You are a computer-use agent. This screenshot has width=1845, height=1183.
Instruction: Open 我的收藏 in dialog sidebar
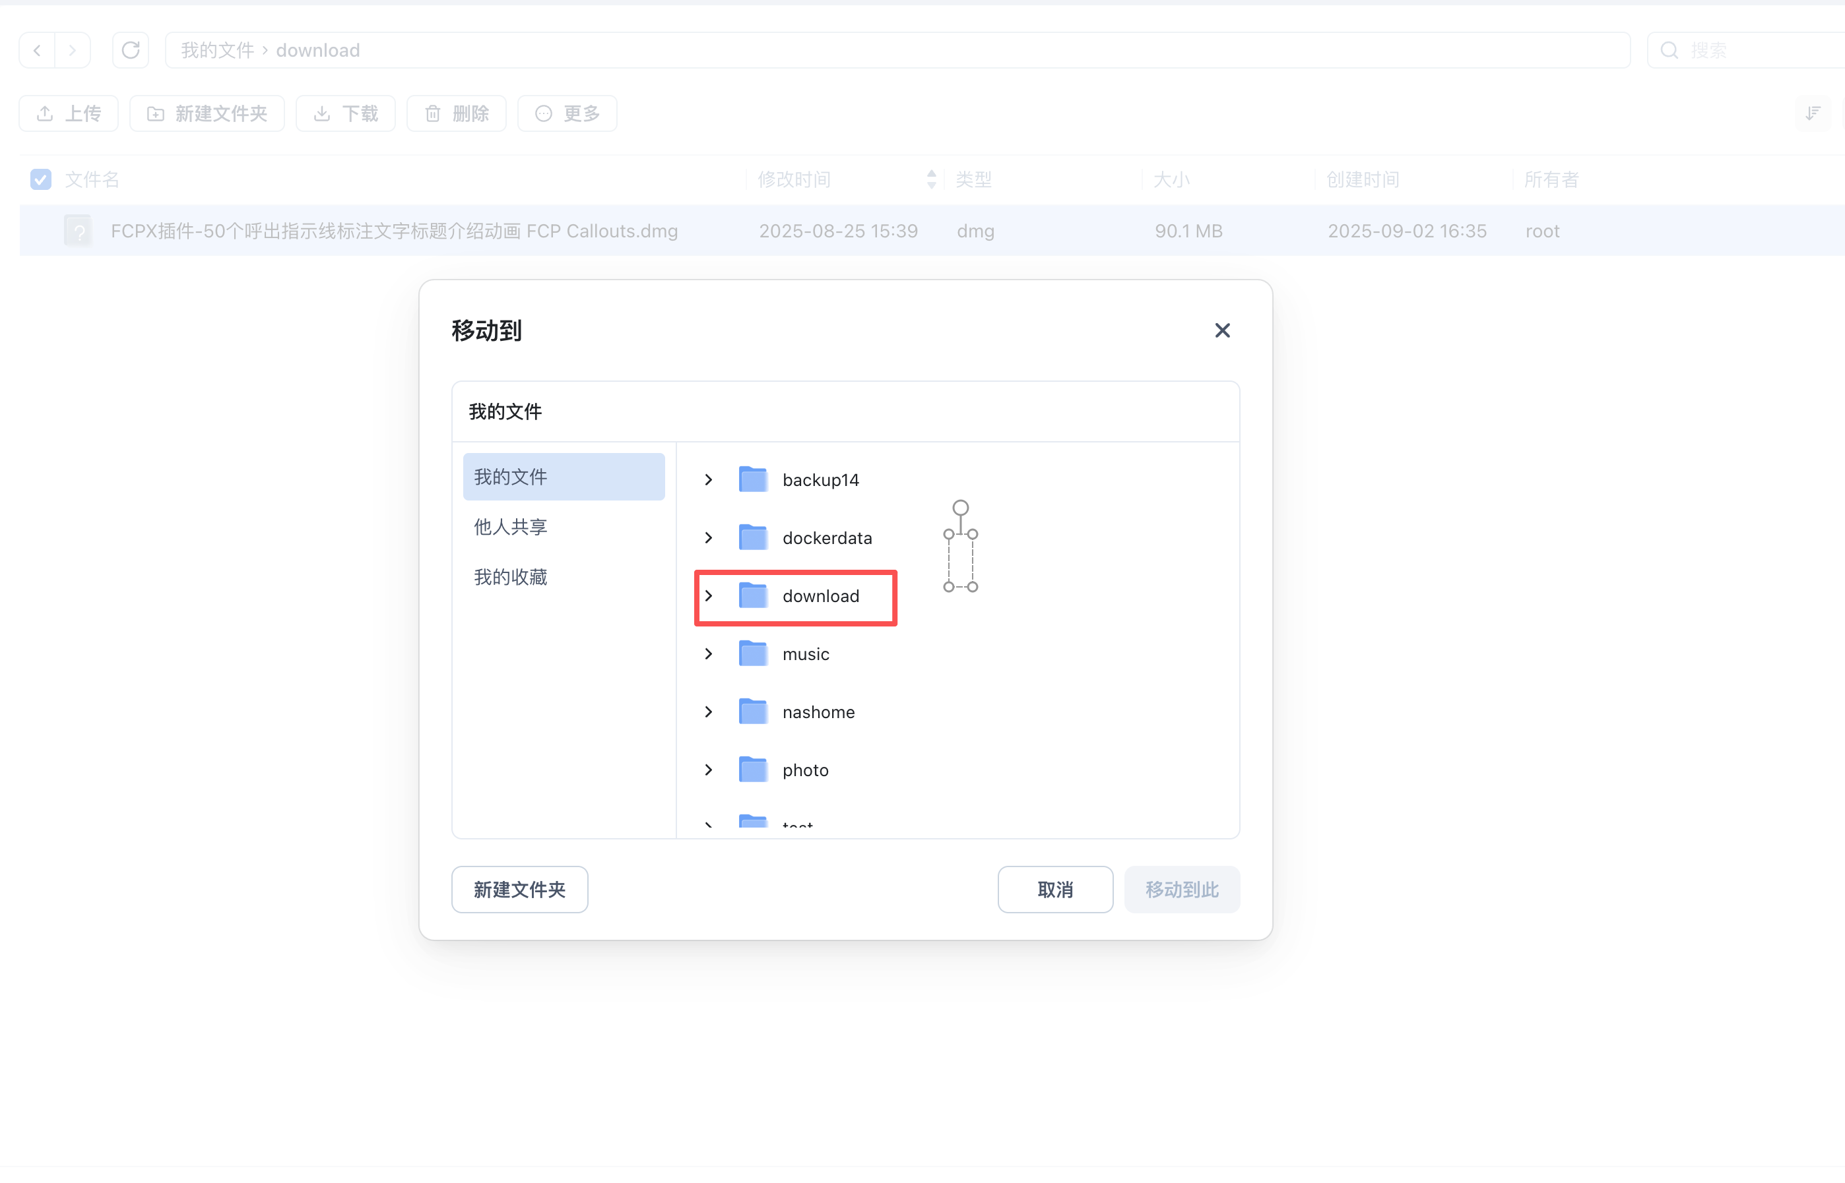(x=511, y=577)
